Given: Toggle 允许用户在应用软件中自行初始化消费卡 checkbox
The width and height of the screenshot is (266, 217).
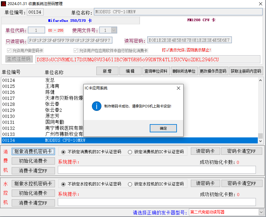Looking at the screenshot, I should coord(76,51).
